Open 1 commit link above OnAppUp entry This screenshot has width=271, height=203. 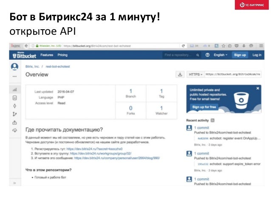point(201,128)
